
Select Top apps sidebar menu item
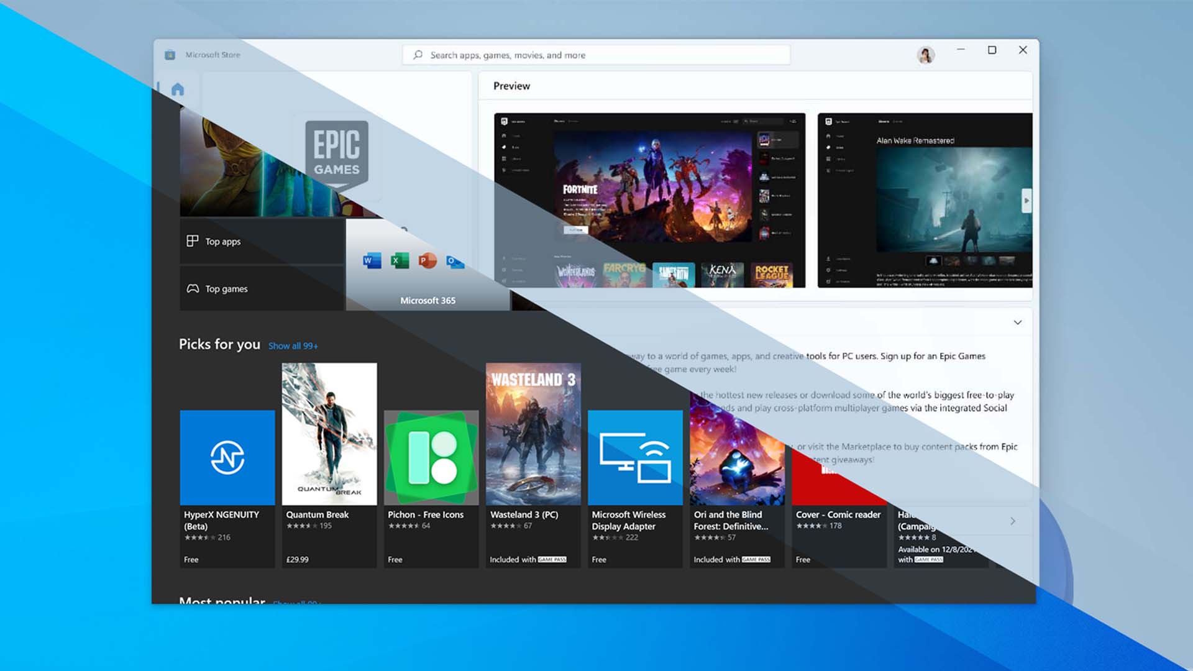(222, 240)
